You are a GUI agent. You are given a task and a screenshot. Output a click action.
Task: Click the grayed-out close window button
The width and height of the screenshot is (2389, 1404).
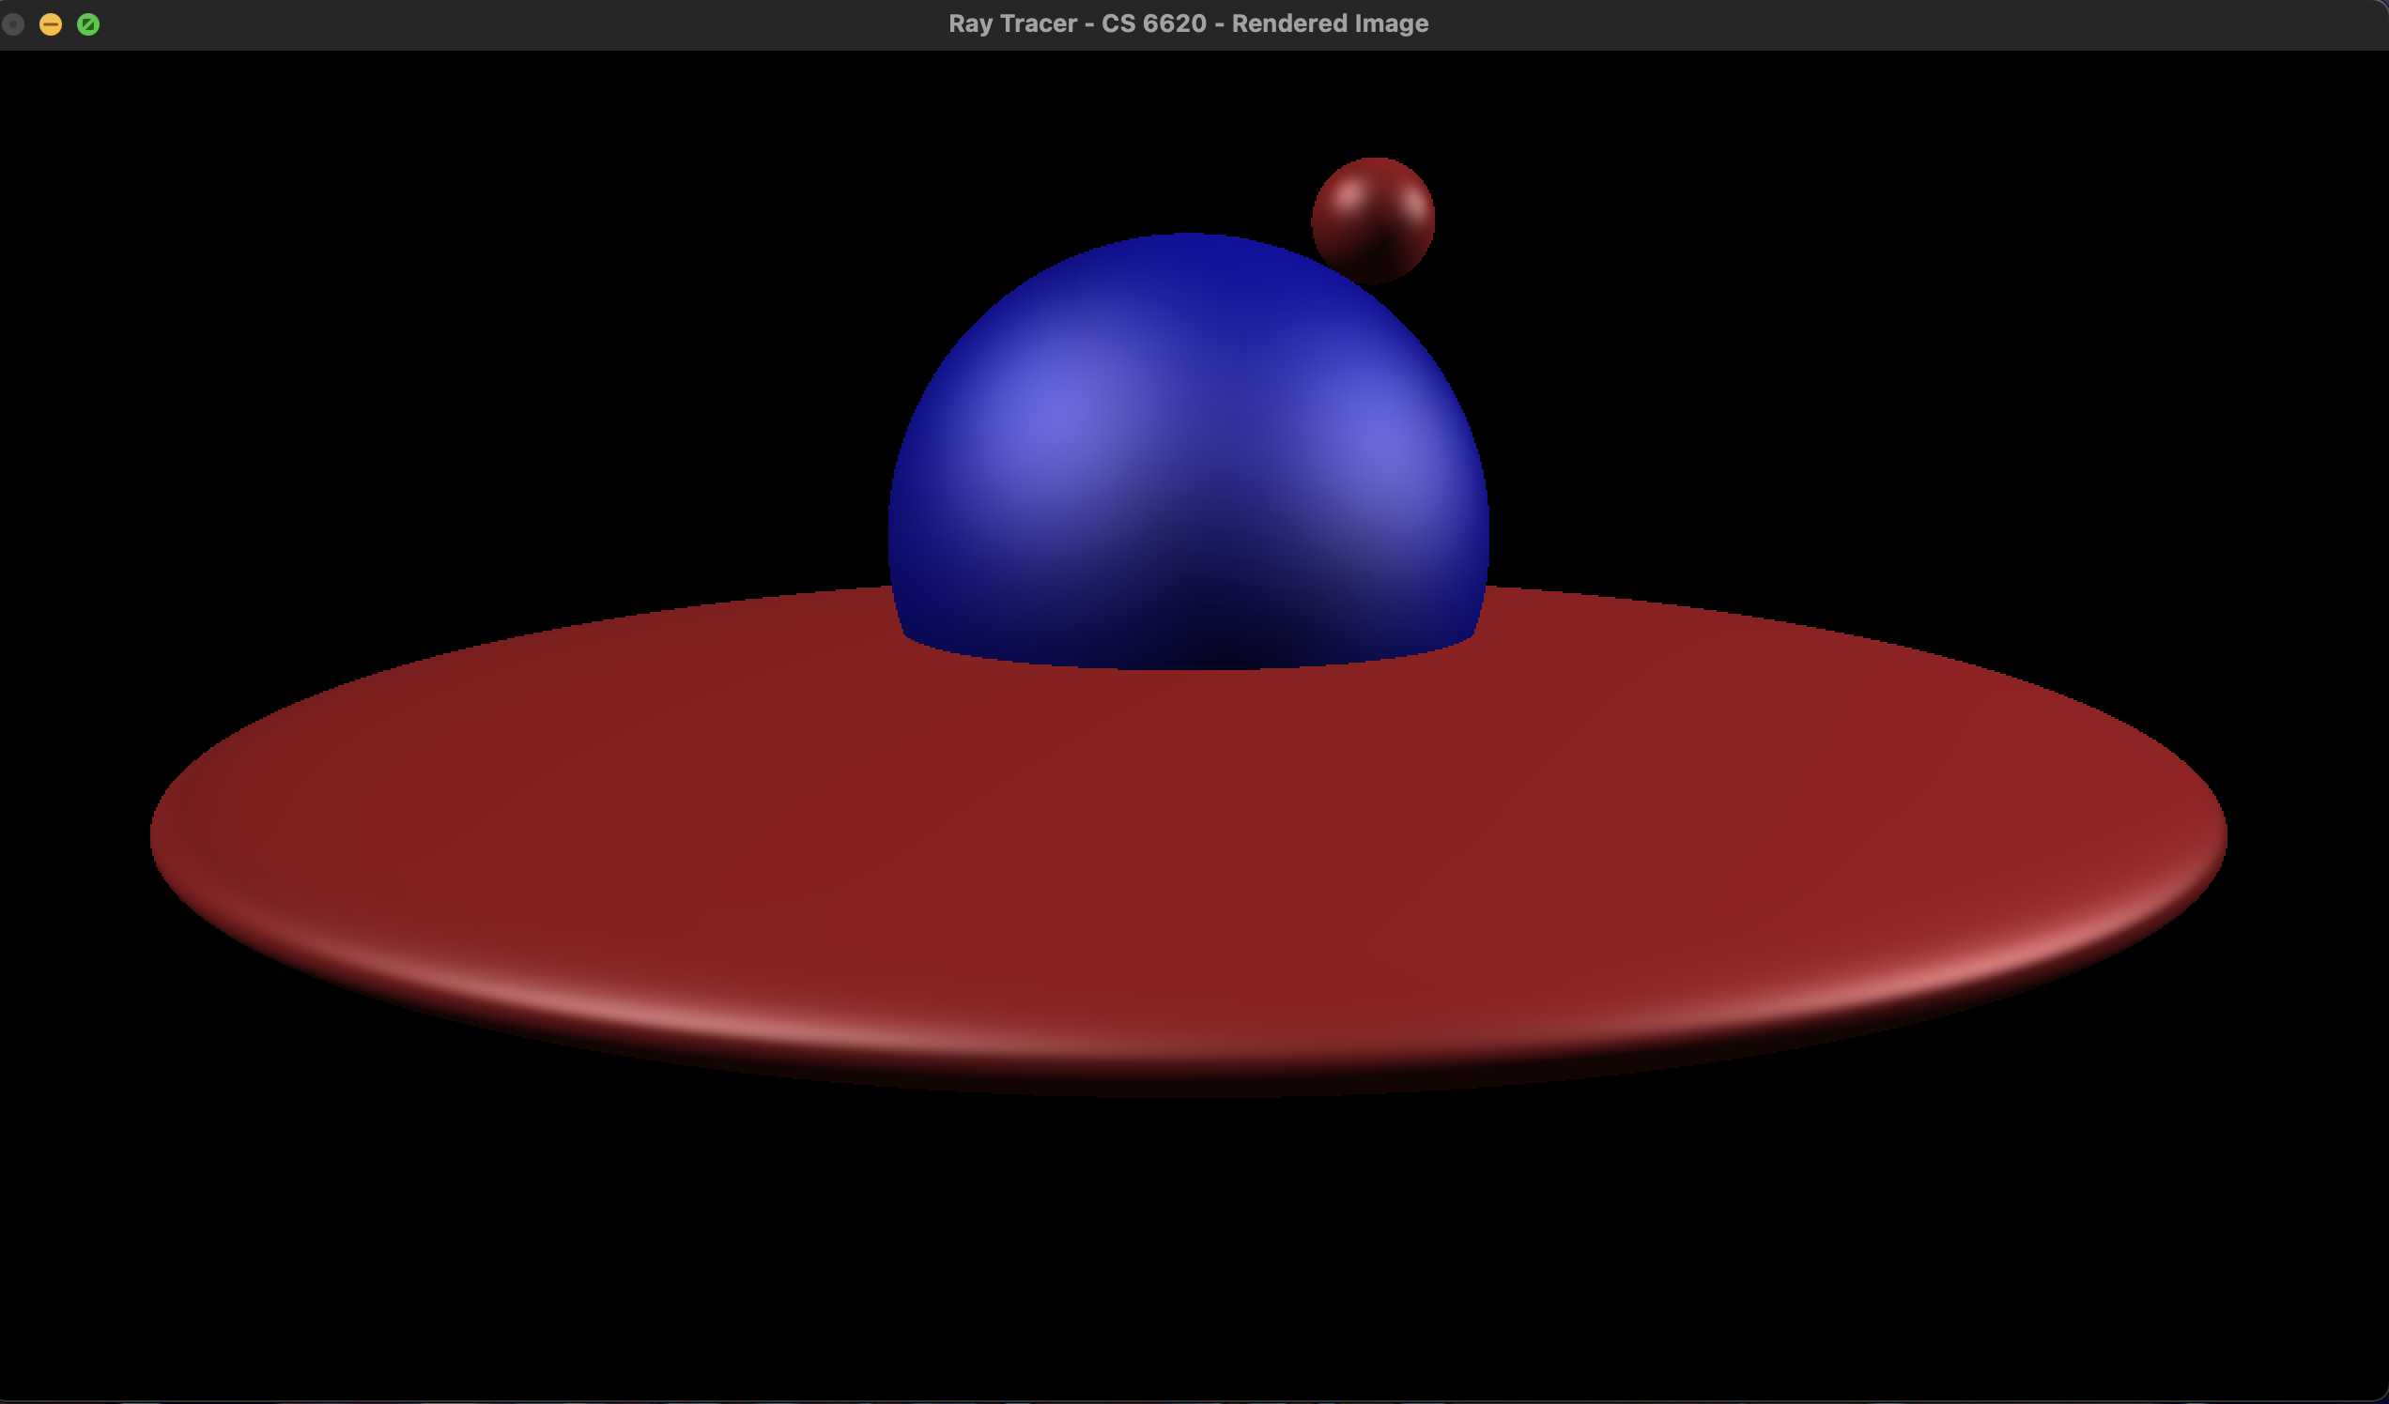13,24
